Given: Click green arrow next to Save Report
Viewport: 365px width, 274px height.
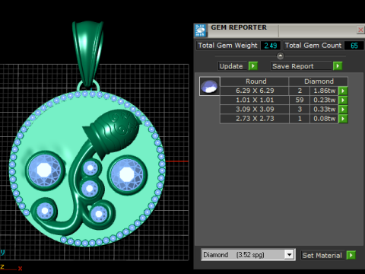Looking at the screenshot, I should pos(338,66).
